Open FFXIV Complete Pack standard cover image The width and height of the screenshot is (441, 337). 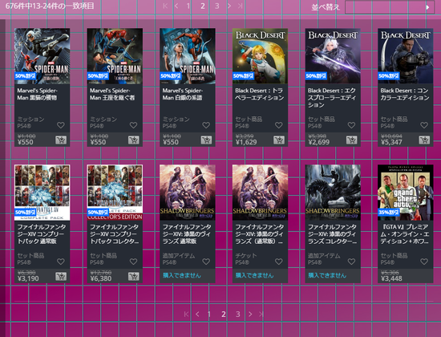click(x=42, y=193)
